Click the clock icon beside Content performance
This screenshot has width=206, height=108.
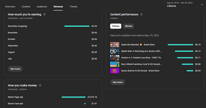[x=141, y=14]
